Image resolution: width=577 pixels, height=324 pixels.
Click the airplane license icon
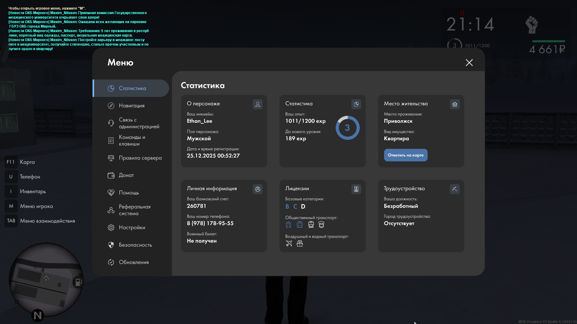(x=289, y=244)
